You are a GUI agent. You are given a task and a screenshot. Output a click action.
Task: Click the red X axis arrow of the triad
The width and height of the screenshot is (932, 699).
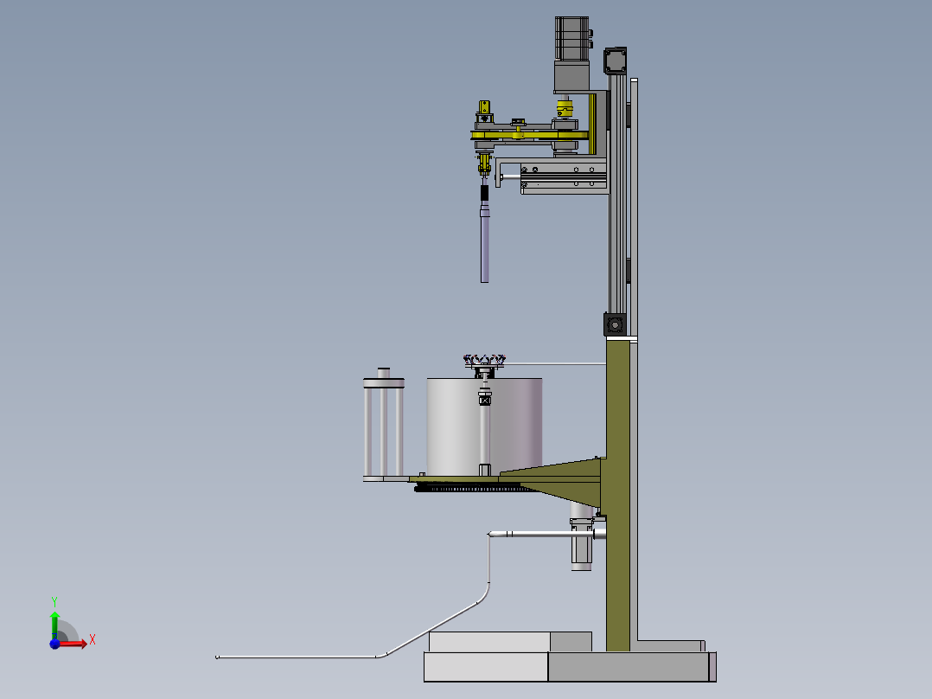coord(74,643)
